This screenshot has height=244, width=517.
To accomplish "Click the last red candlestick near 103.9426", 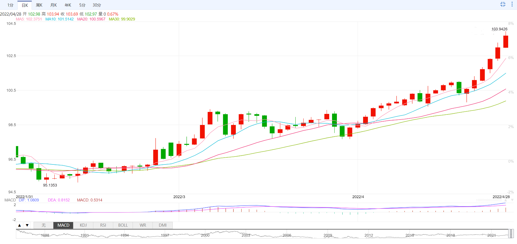I will pyautogui.click(x=506, y=41).
